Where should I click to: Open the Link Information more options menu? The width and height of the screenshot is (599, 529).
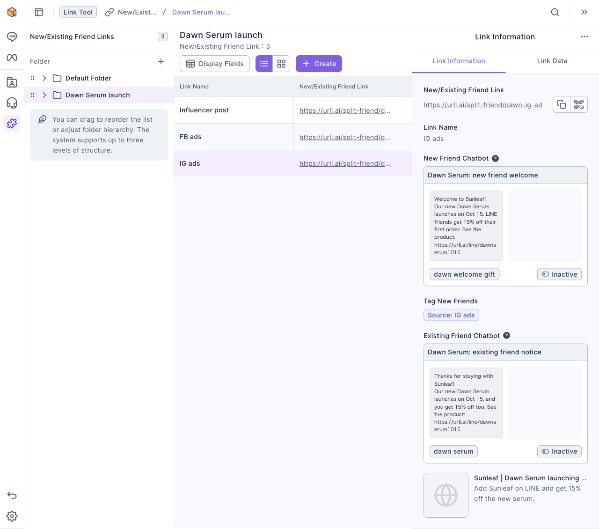[x=584, y=37]
